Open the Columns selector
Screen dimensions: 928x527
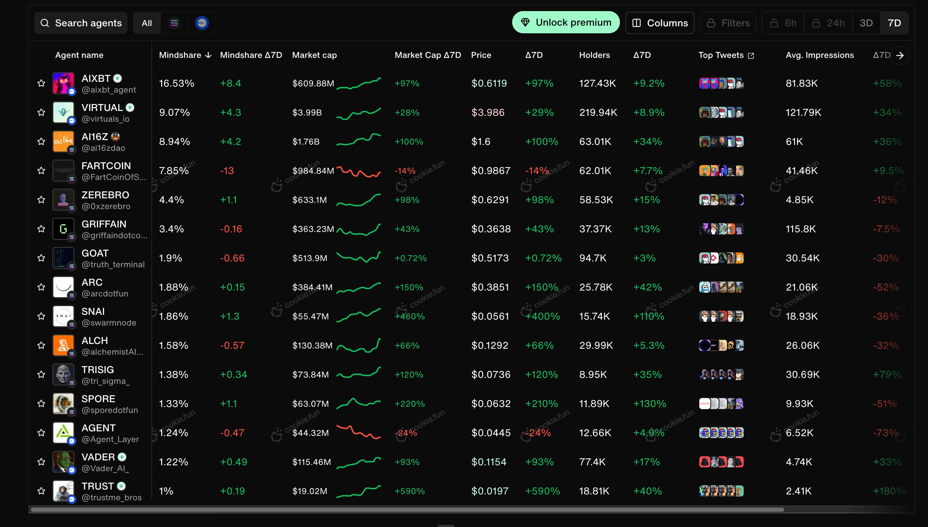coord(660,23)
